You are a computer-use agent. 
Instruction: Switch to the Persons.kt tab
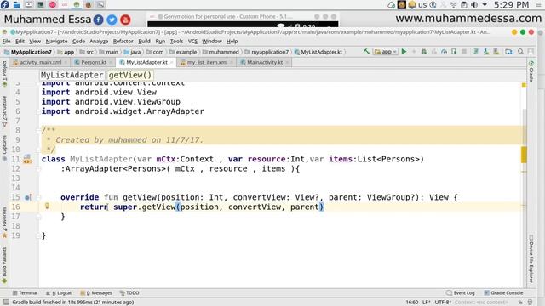[x=93, y=62]
